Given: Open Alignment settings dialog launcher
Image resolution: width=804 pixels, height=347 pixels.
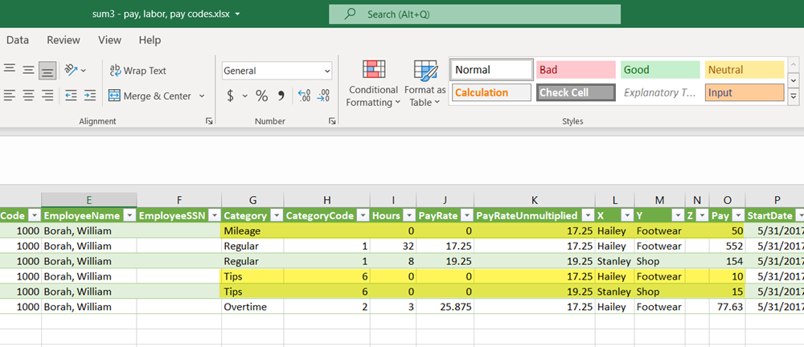Looking at the screenshot, I should (x=209, y=121).
